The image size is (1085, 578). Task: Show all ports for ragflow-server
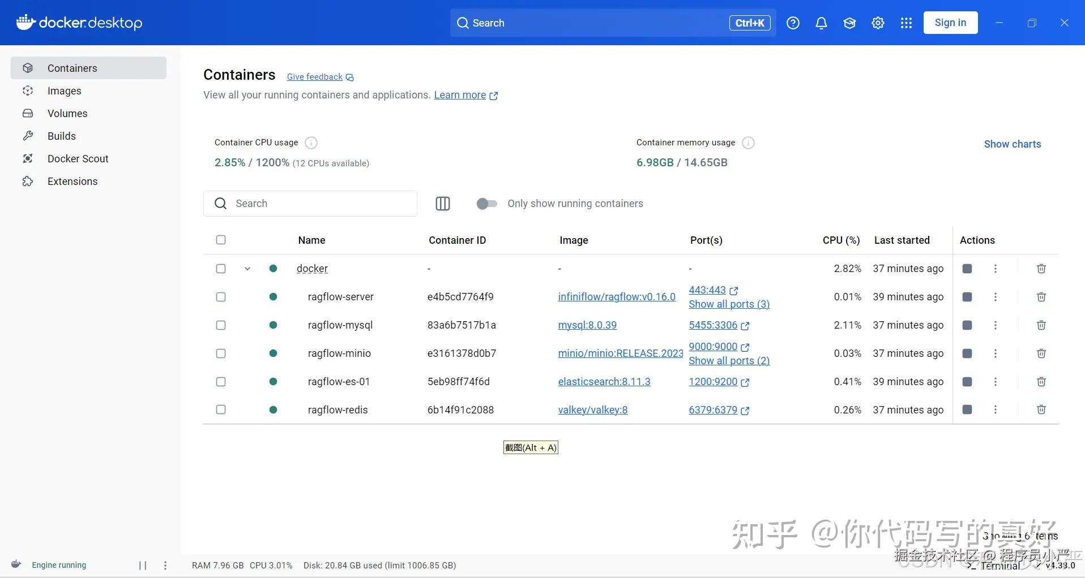pyautogui.click(x=729, y=304)
